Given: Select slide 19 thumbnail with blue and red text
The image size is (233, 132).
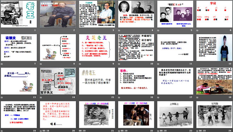Looking at the screenshot, I should pos(19,114).
